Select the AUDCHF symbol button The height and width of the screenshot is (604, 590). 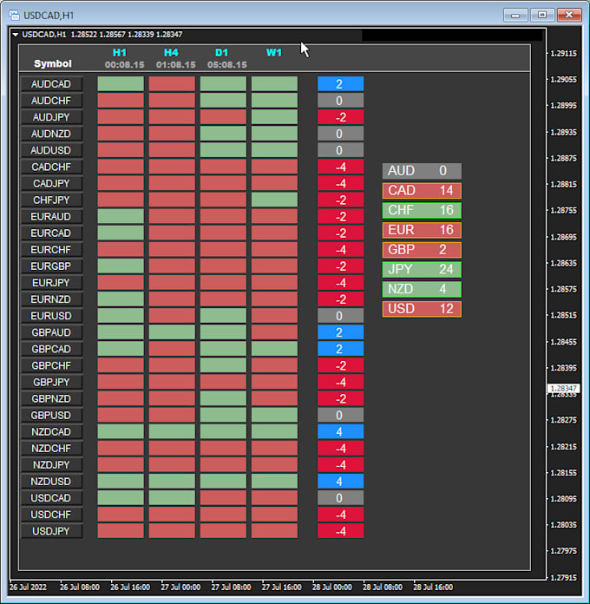coord(51,101)
